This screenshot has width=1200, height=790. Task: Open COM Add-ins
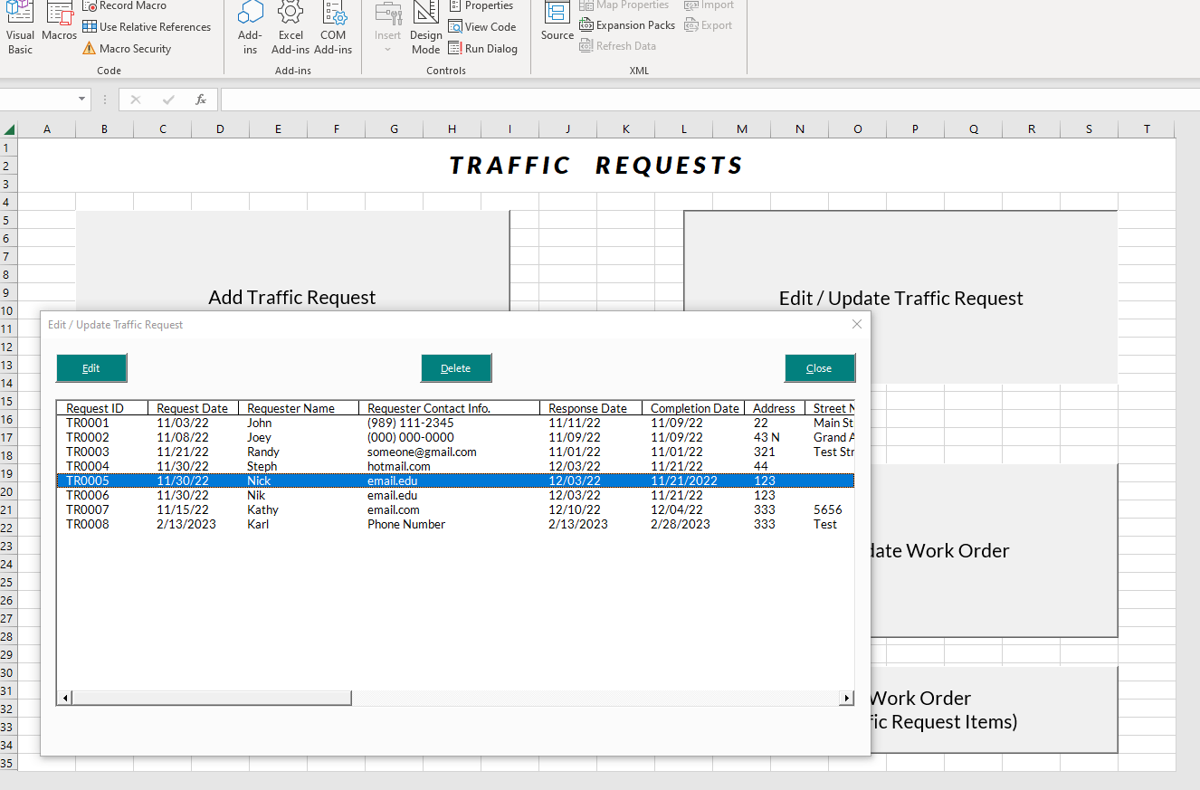pos(333,28)
